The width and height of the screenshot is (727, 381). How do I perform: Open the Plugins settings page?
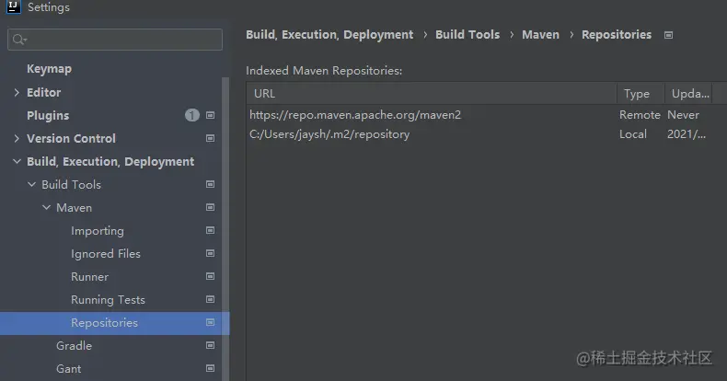48,115
